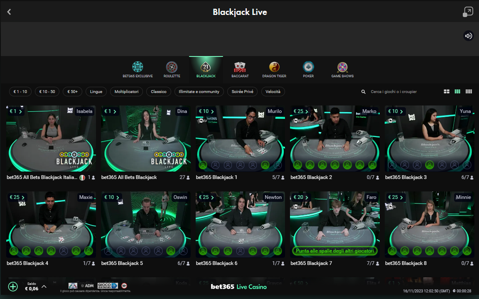Open the Game Shows wheel icon
Screen dimensions: 479x299
(x=342, y=67)
